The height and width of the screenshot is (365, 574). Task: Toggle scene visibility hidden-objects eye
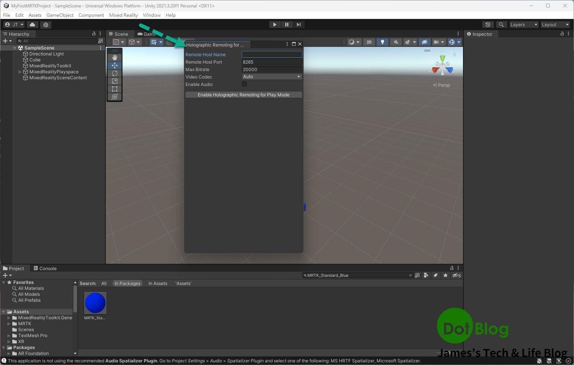pyautogui.click(x=424, y=42)
